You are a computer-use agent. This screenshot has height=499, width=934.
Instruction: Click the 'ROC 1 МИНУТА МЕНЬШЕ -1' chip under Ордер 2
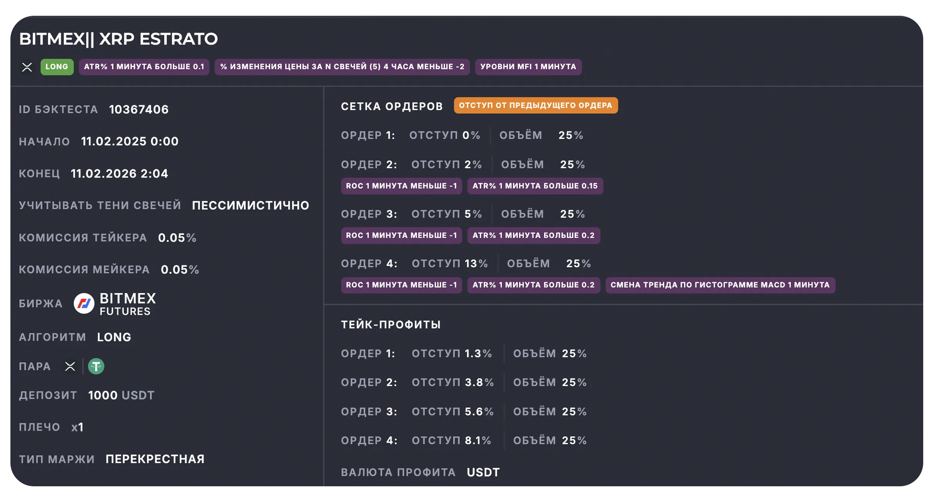click(401, 186)
